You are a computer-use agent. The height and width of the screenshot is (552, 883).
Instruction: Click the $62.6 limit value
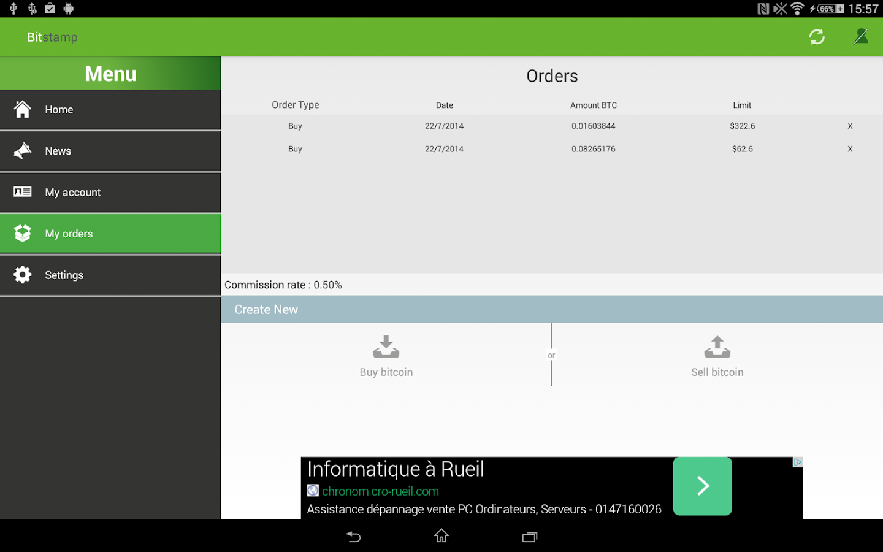[x=743, y=148]
